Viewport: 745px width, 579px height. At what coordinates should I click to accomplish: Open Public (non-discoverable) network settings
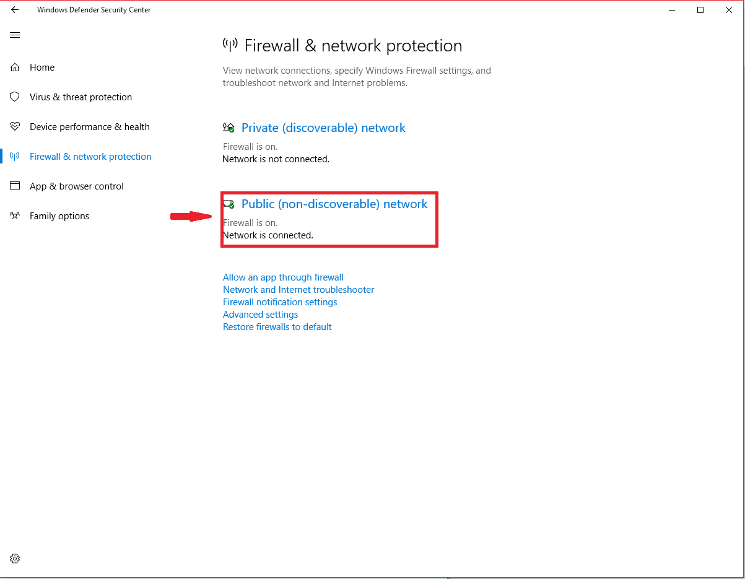click(334, 204)
